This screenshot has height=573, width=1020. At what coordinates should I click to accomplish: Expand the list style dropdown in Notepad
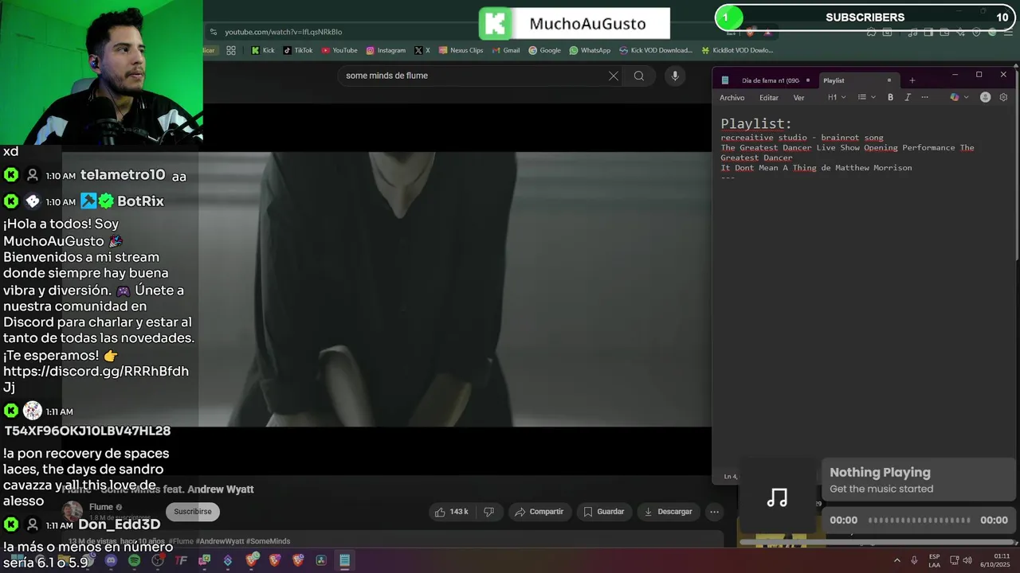[x=866, y=98]
